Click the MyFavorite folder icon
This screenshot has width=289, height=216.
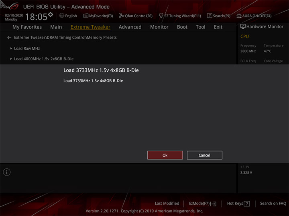coord(85,16)
